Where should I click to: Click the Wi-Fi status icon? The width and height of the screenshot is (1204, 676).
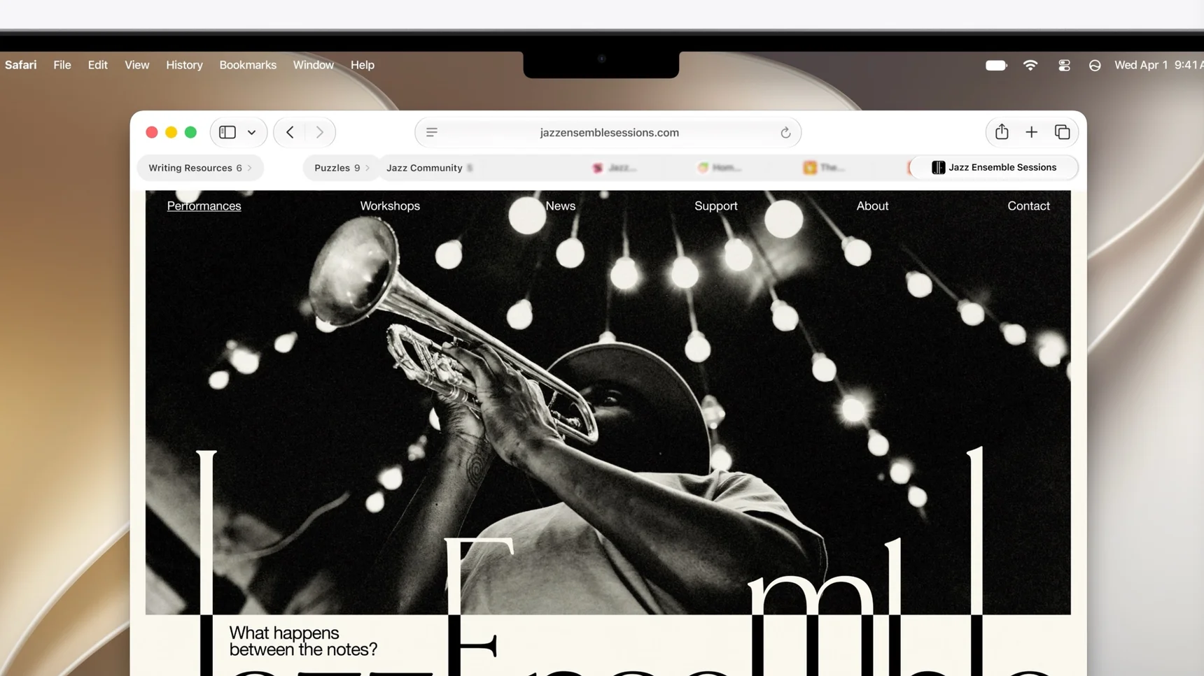[x=1030, y=65]
